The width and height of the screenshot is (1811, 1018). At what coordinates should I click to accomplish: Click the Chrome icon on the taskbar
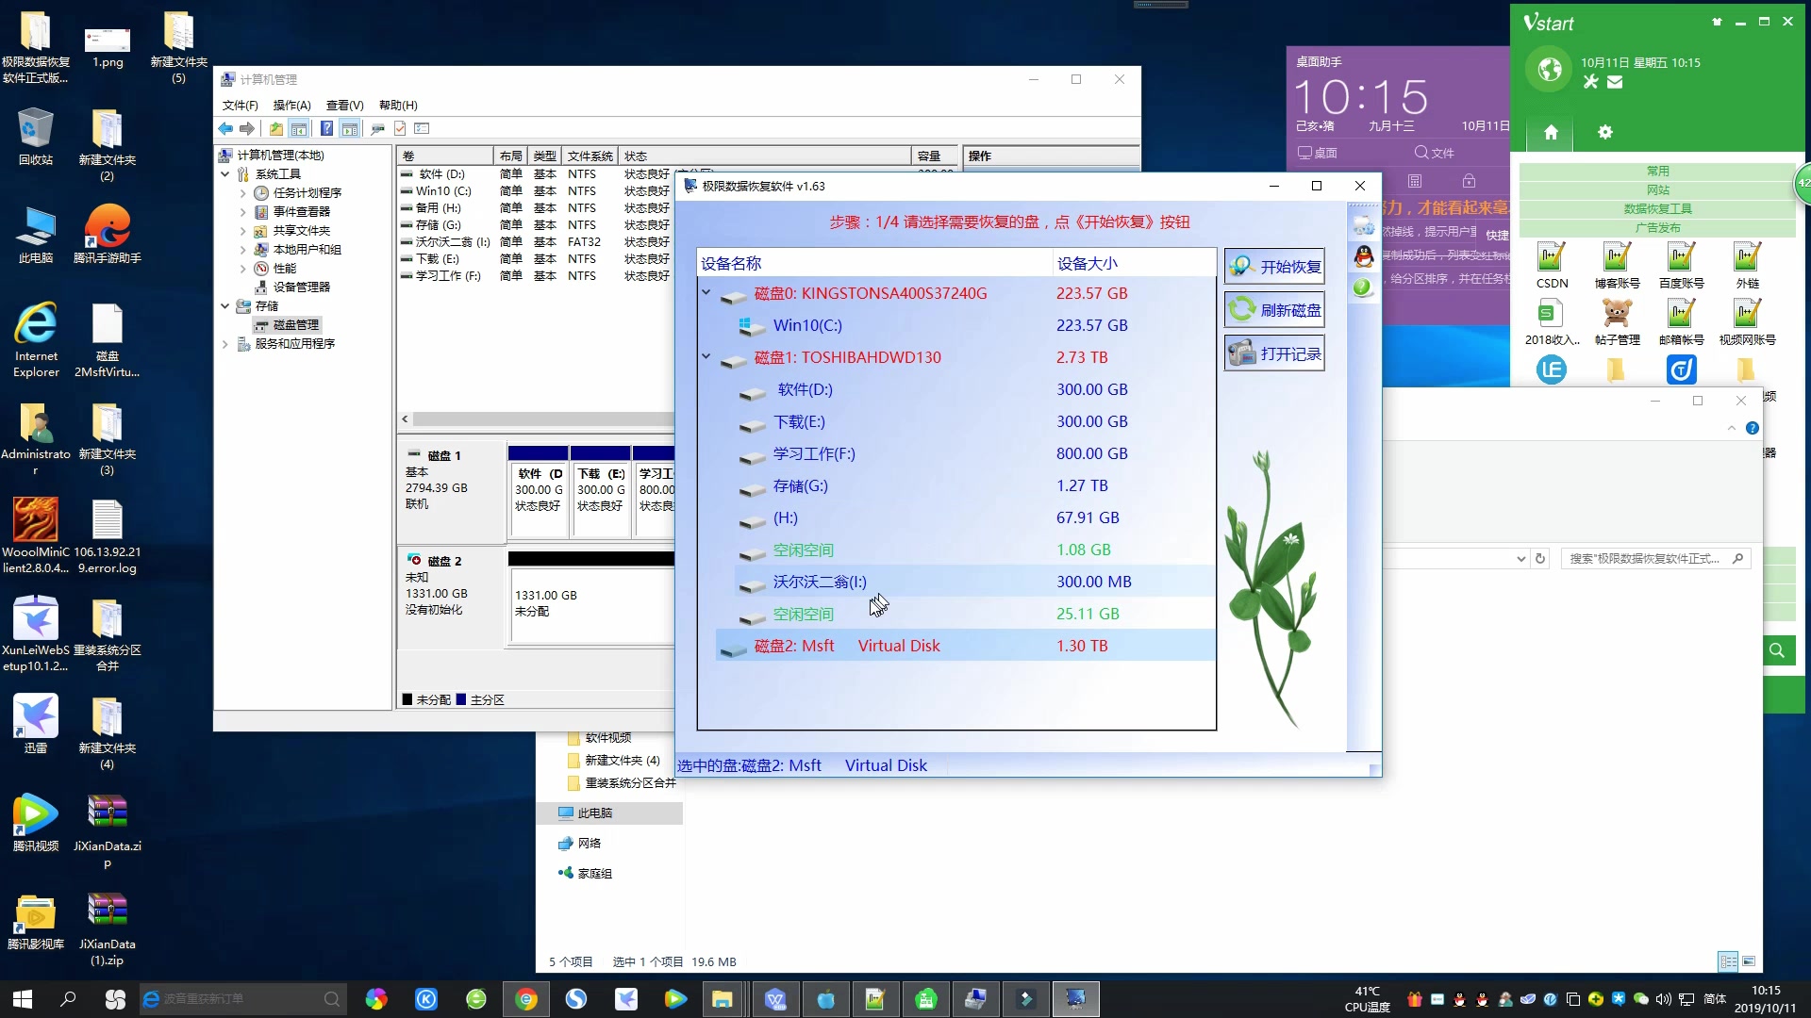click(x=526, y=999)
